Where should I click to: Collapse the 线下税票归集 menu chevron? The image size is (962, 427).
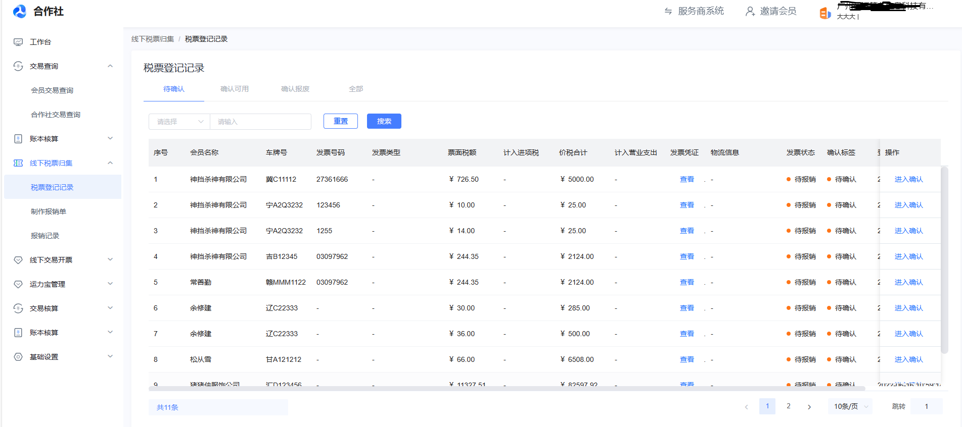(x=110, y=163)
